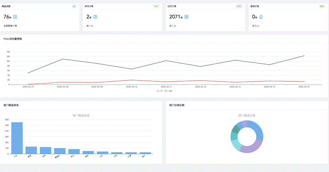Viewport: 329px width, 172px height.
Task: Click the 2025-02-13 x-axis date label
Action: (x=235, y=87)
